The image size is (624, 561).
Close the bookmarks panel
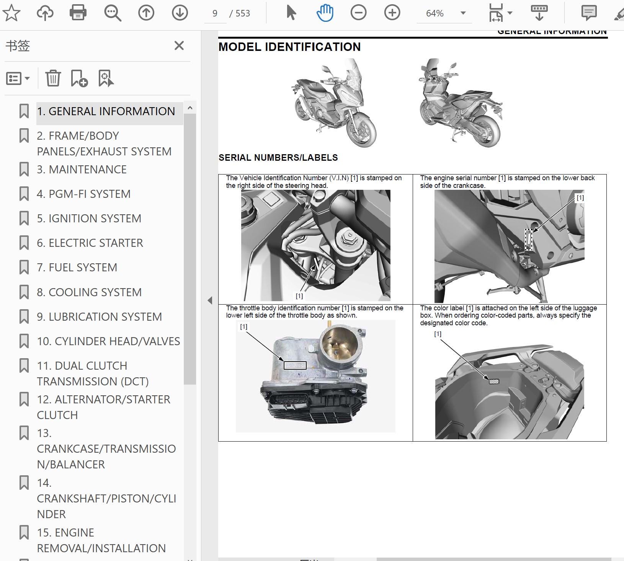179,46
